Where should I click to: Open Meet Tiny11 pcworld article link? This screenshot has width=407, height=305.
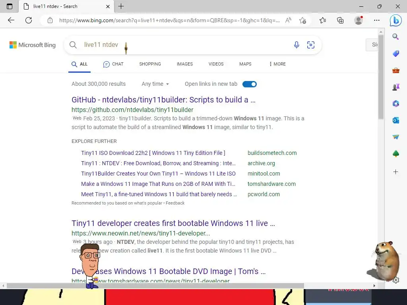pyautogui.click(x=159, y=194)
